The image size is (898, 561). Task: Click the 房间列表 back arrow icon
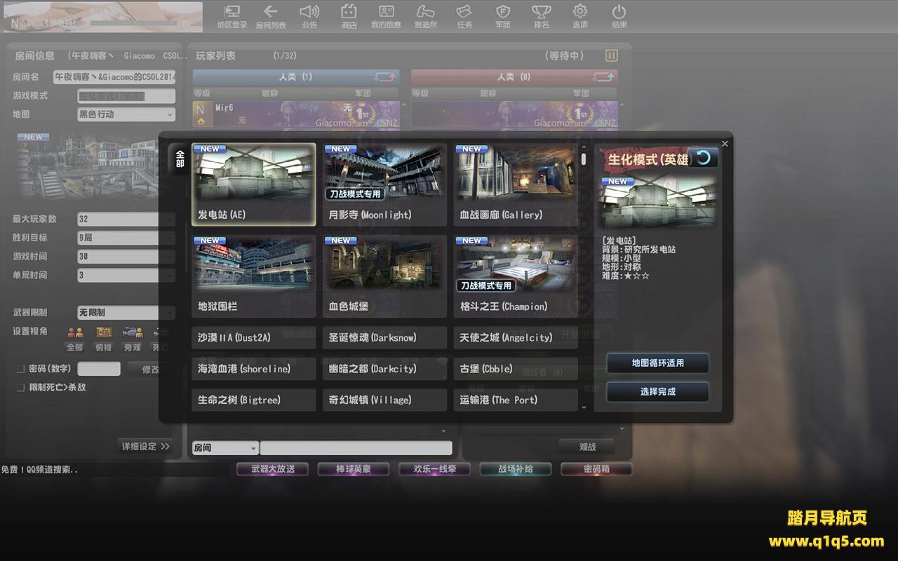(x=270, y=12)
